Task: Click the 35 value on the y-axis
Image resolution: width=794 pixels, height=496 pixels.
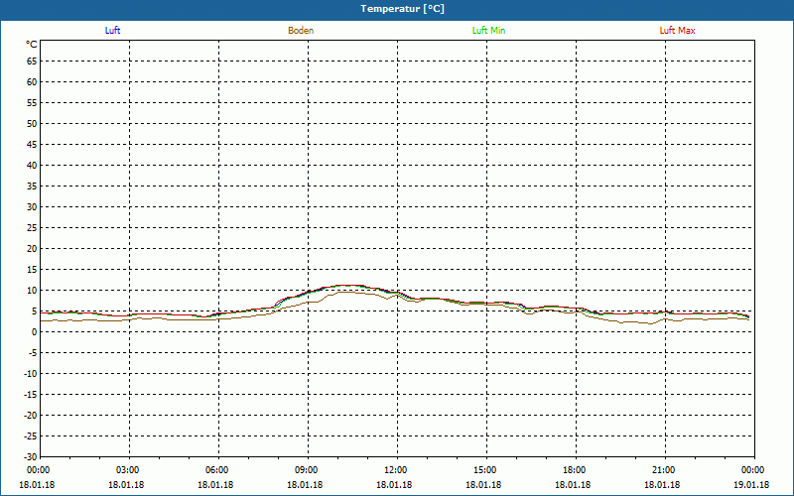Action: click(32, 186)
